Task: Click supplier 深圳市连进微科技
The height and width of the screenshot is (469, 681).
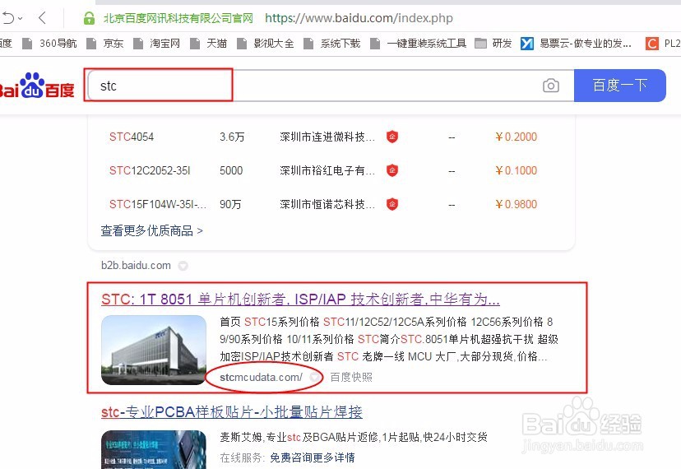Action: point(327,137)
